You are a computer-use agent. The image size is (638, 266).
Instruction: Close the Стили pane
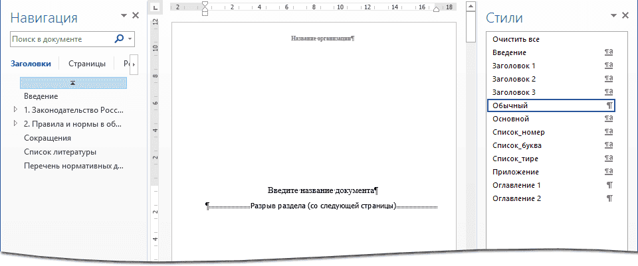point(626,15)
